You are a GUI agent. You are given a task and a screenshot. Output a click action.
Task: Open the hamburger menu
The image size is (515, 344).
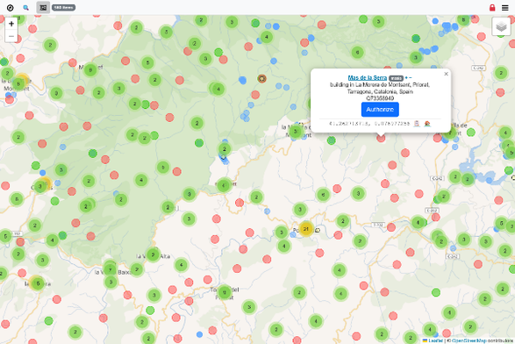[505, 8]
